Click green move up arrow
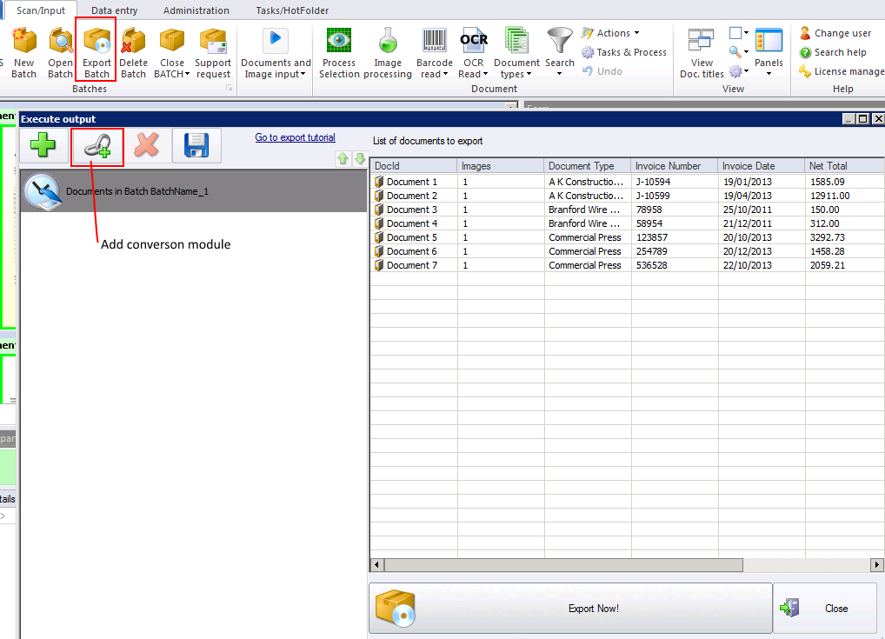The image size is (885, 639). click(x=343, y=158)
